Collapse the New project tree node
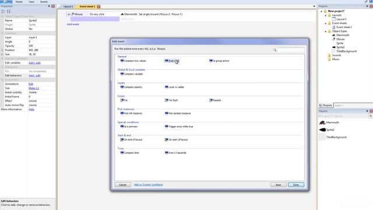The image size is (373, 210). tap(321, 11)
